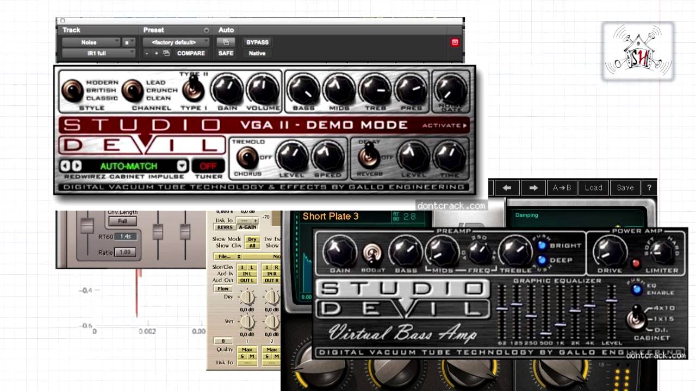Viewport: 696px width, 391px height.
Task: Click the right arrow button in reverb toolbar
Action: pyautogui.click(x=533, y=188)
